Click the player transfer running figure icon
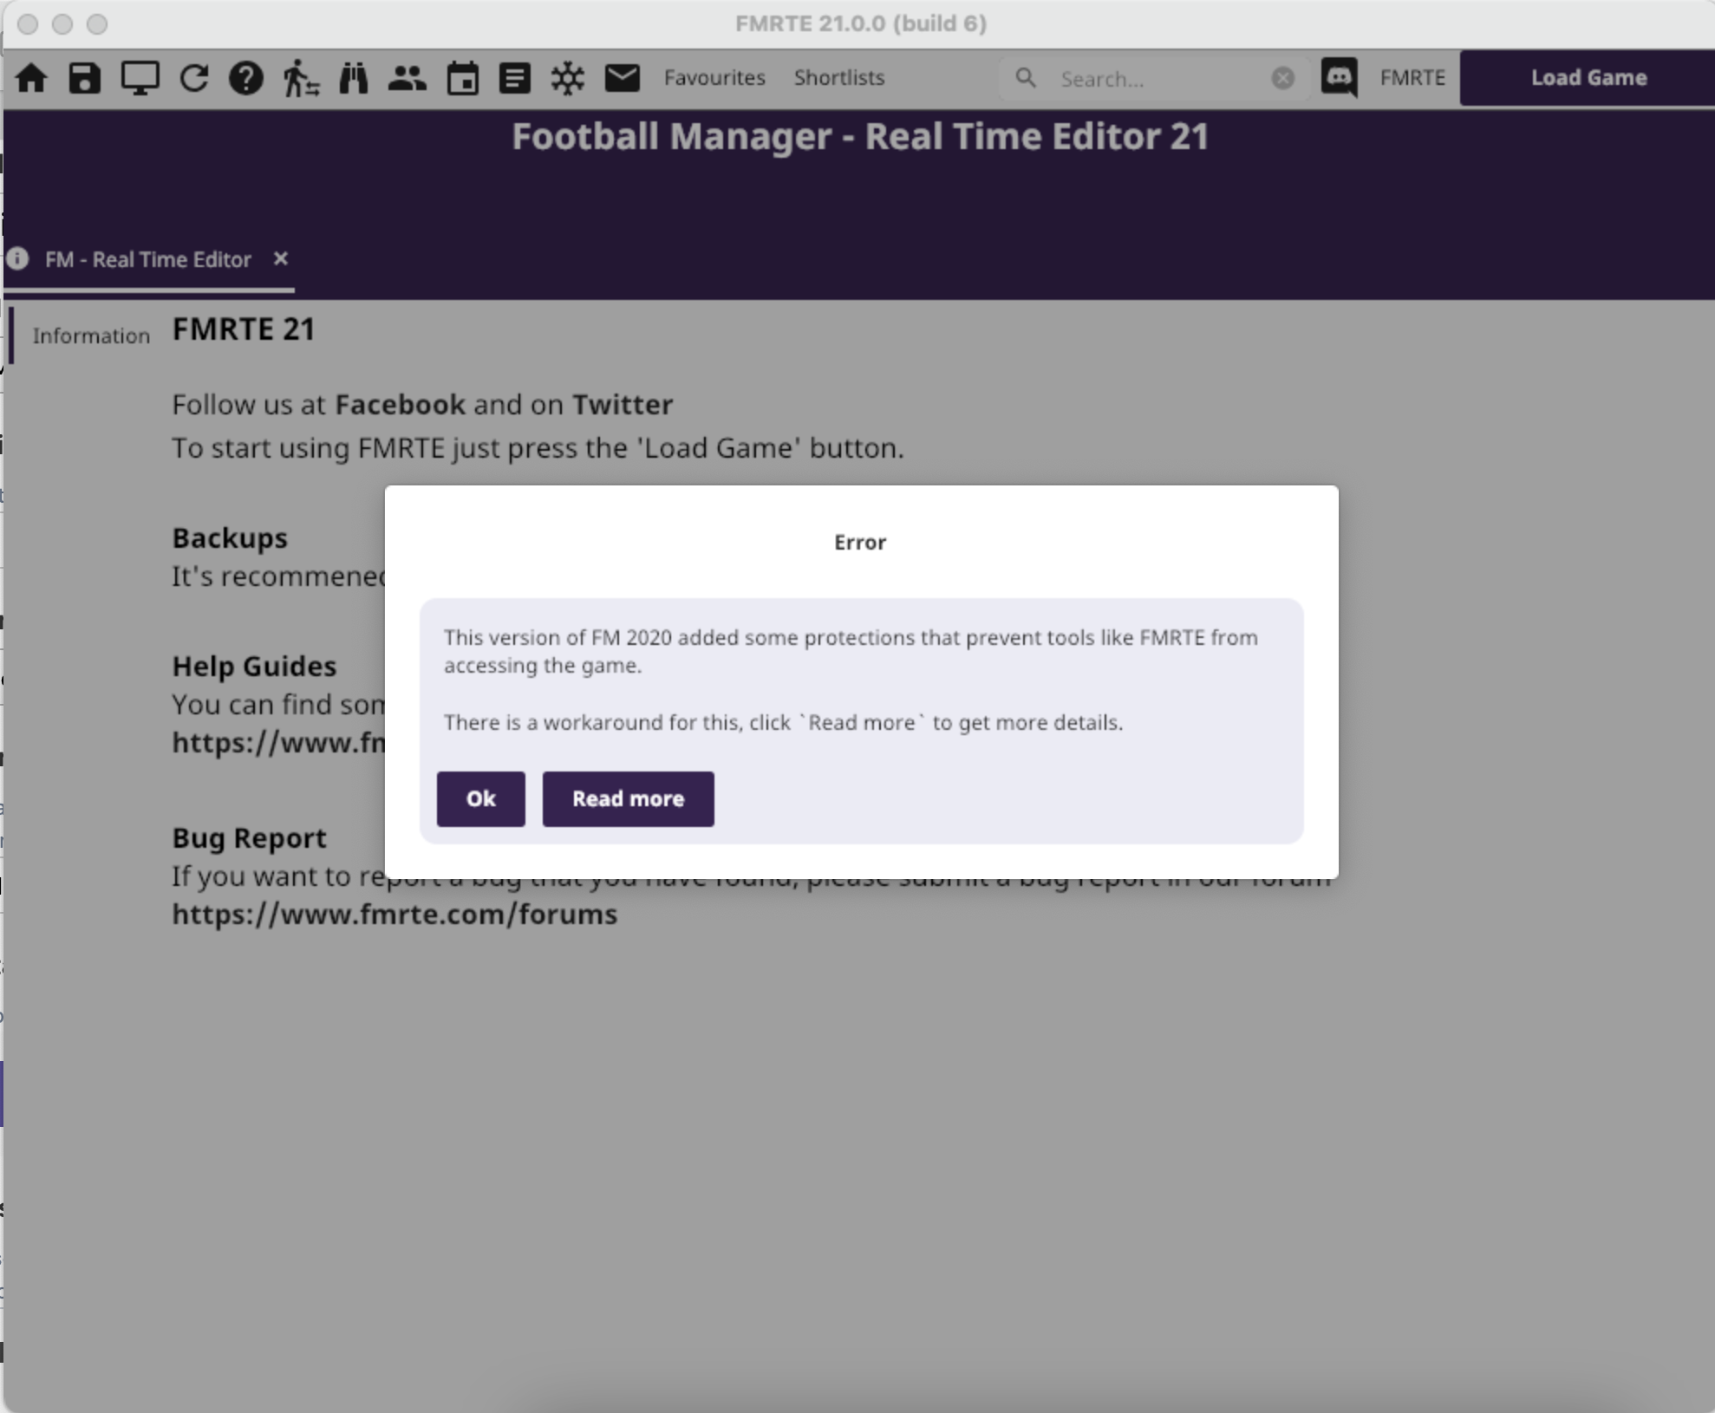Screen dimensions: 1715x1413 [x=301, y=78]
